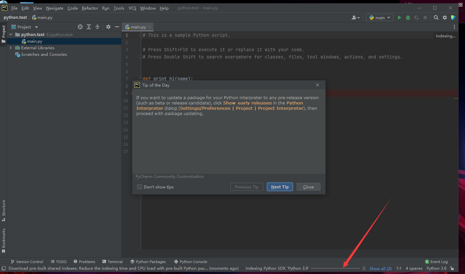Open the Terminal tool window

[x=112, y=261]
